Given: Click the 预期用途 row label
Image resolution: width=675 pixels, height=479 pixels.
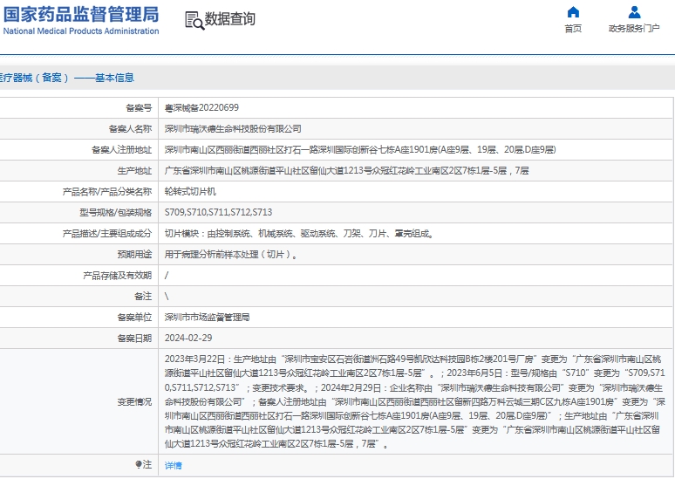Looking at the screenshot, I should coord(134,255).
